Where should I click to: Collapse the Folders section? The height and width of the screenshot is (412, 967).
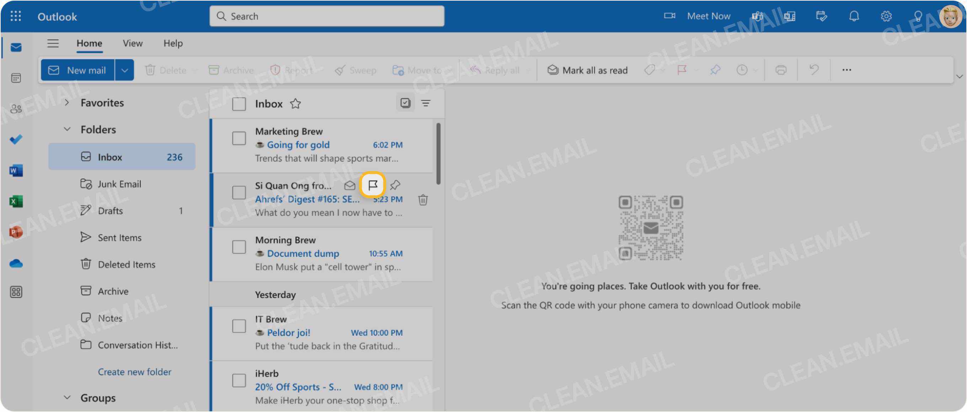(67, 129)
